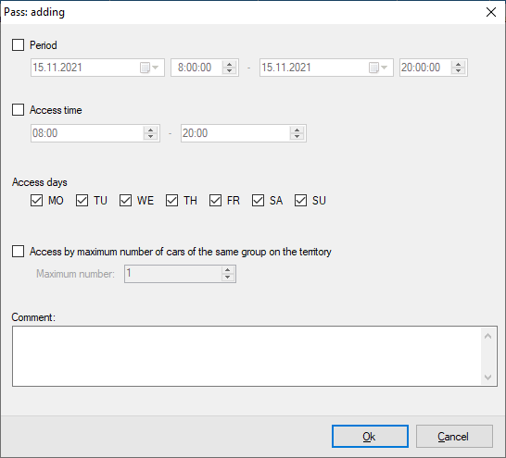Toggle the WE access day checkbox
The width and height of the screenshot is (506, 458).
125,201
